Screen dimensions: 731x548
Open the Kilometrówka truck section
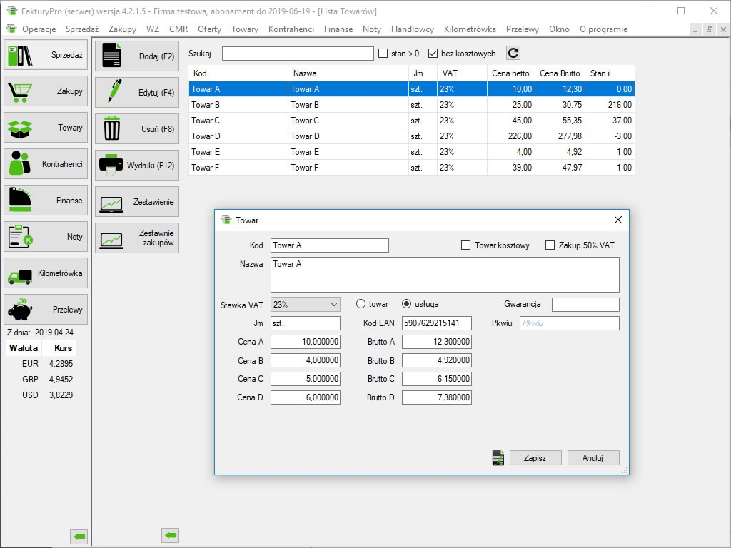tap(46, 273)
